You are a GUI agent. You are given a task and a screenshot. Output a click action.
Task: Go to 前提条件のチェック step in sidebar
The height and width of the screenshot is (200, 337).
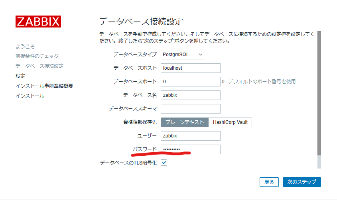click(37, 56)
